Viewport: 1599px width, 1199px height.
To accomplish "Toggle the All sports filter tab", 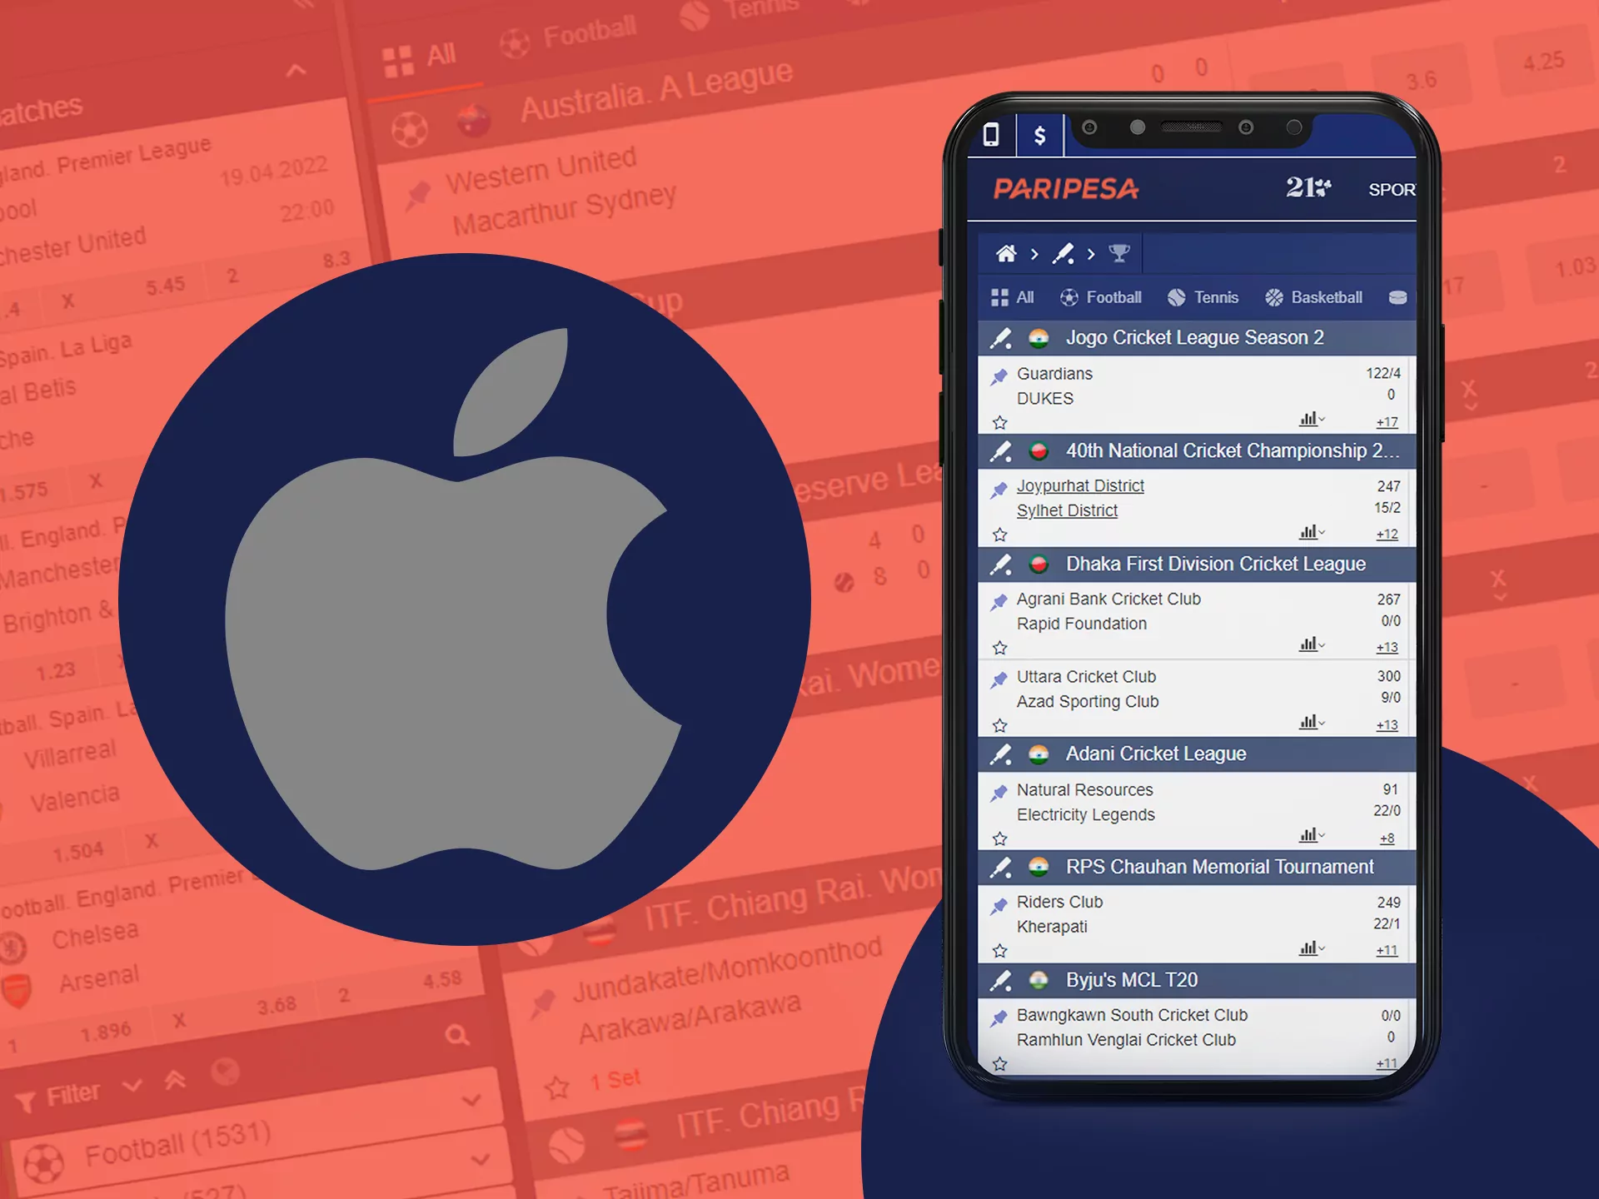I will (x=1014, y=298).
